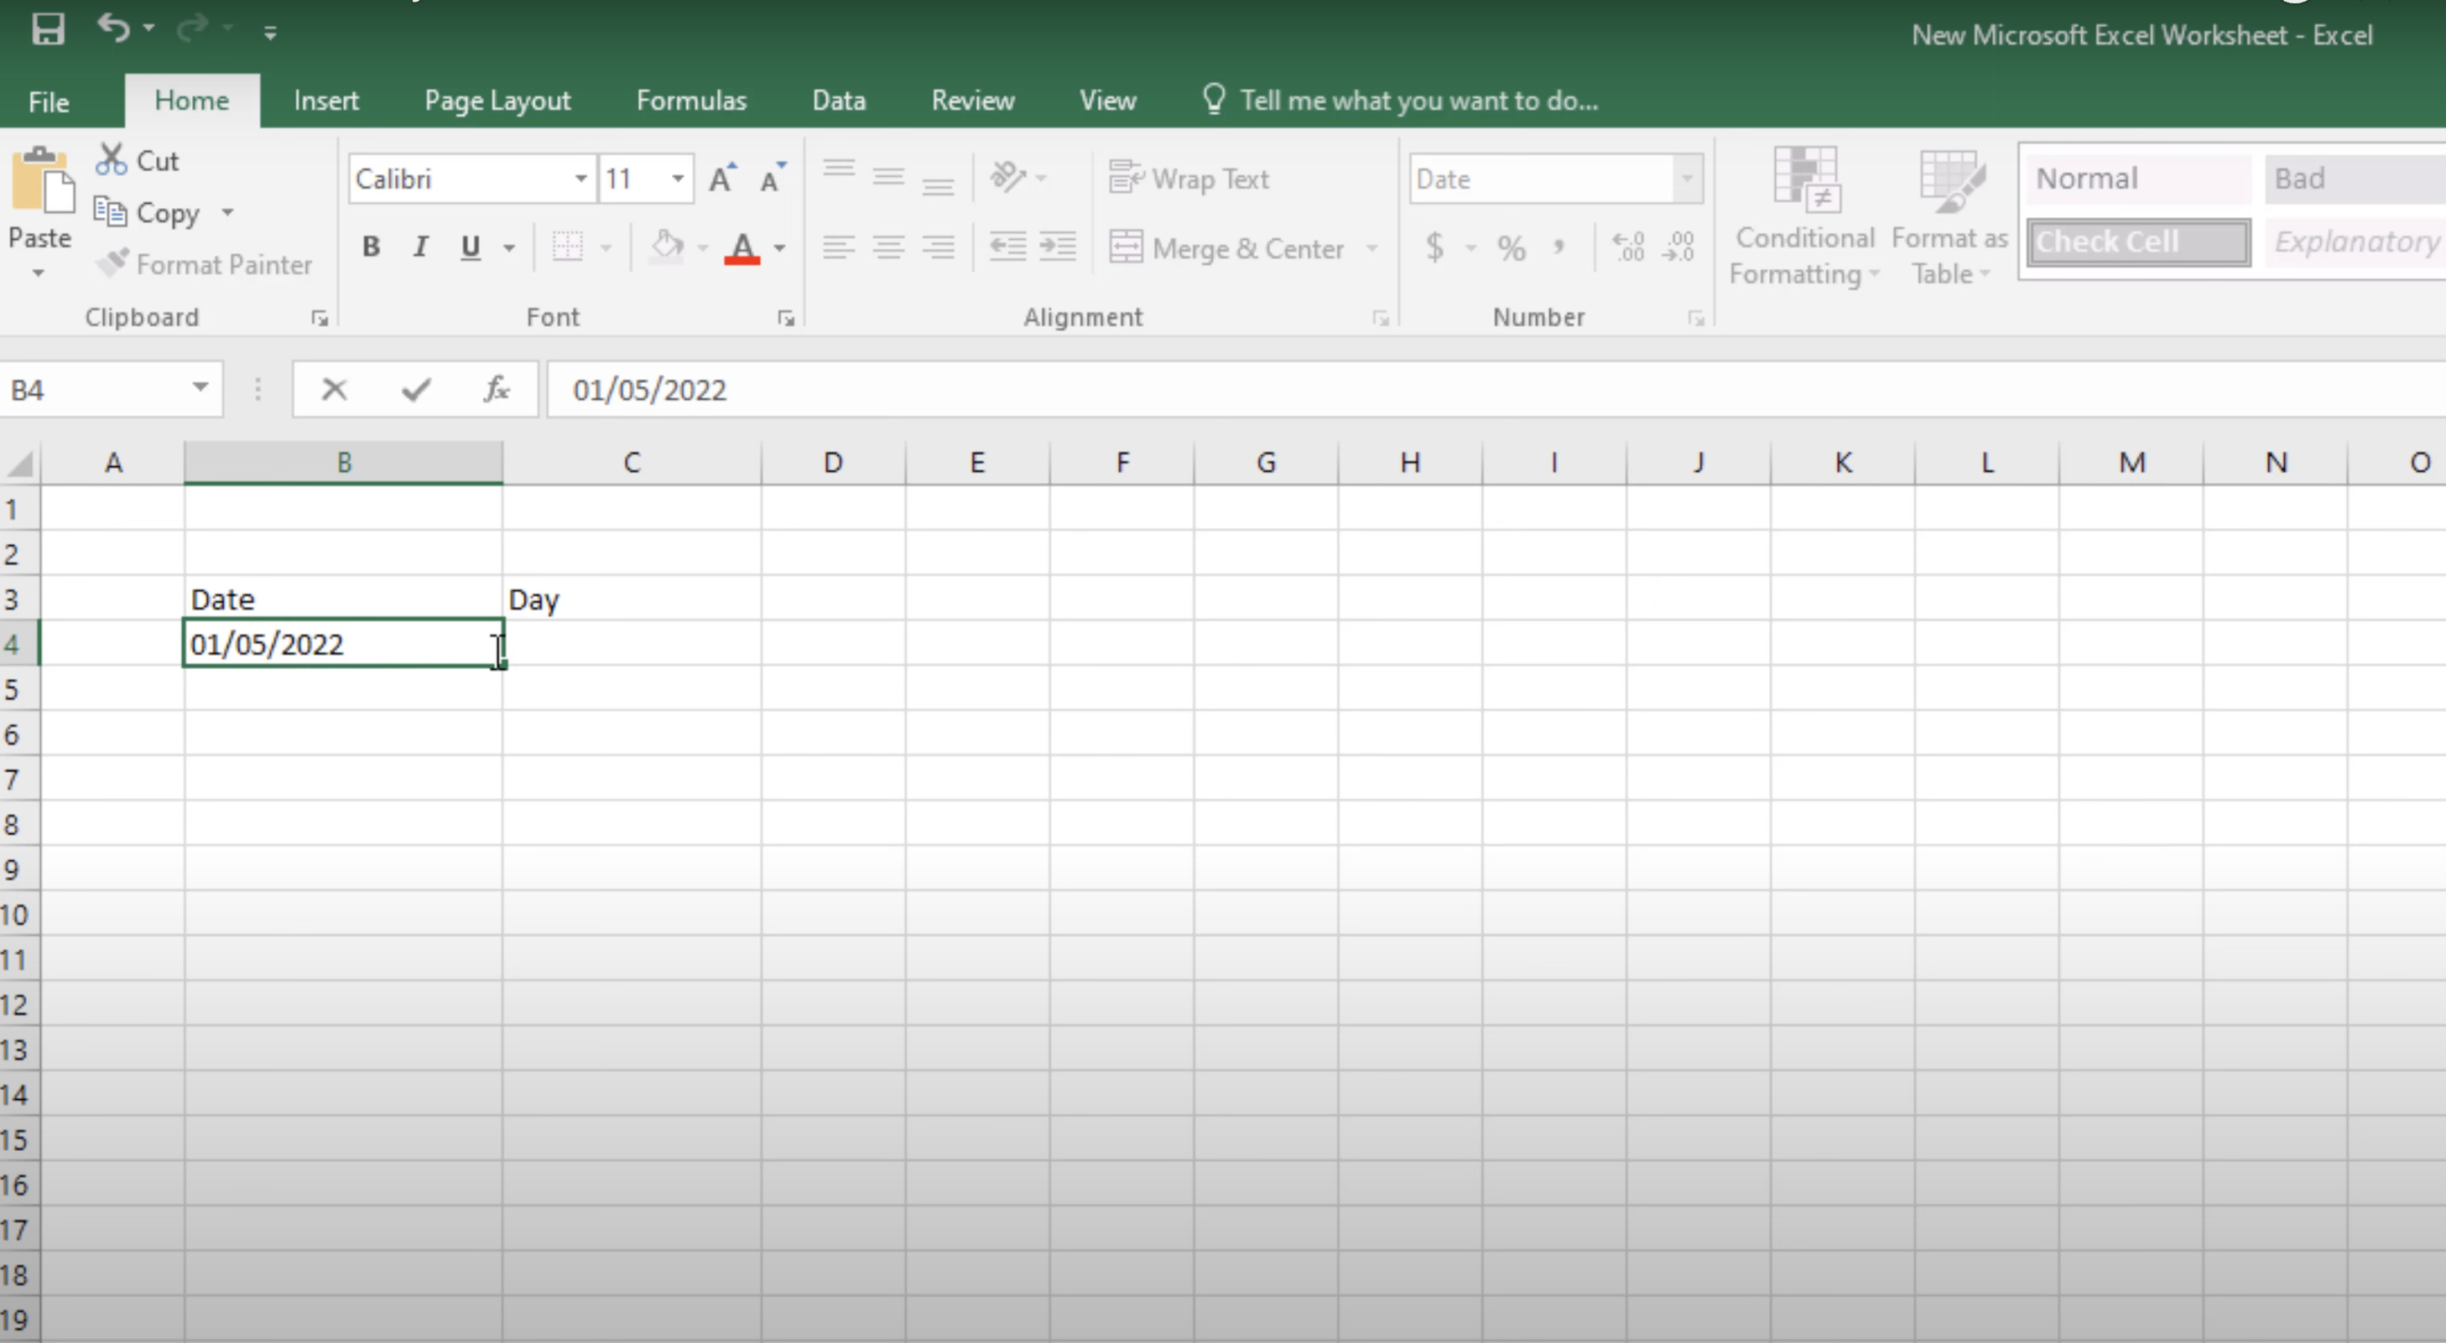Click the Undo arrow icon

tap(112, 29)
